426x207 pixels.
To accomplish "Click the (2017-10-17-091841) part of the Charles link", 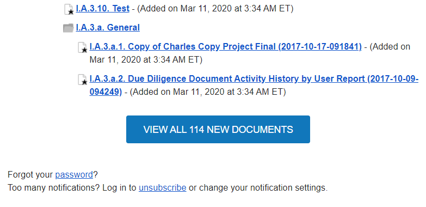I will pyautogui.click(x=320, y=47).
